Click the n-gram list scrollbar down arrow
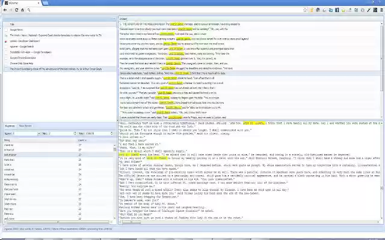Viewport: 385px width, 240px height. (x=115, y=218)
